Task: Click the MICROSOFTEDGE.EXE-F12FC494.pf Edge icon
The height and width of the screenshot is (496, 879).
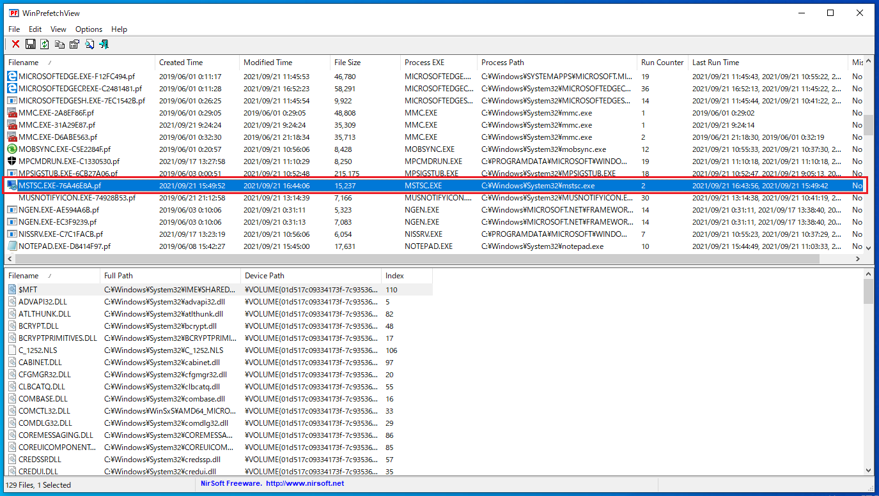Action: [x=12, y=77]
